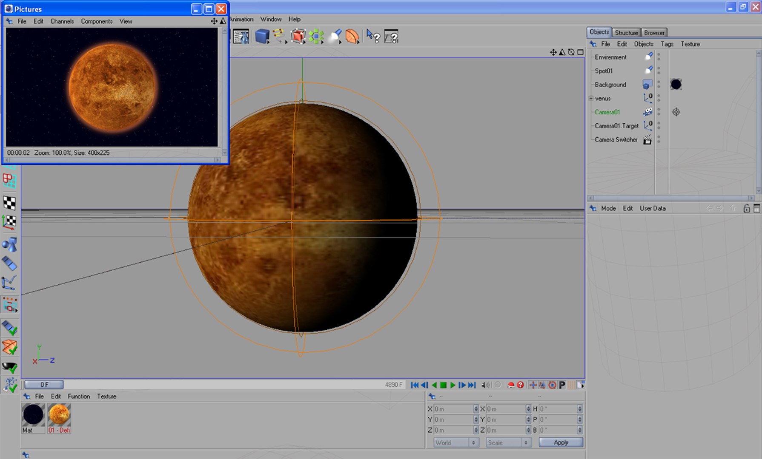Screen dimensions: 762x459
Task: Jump to animation start
Action: coord(415,385)
